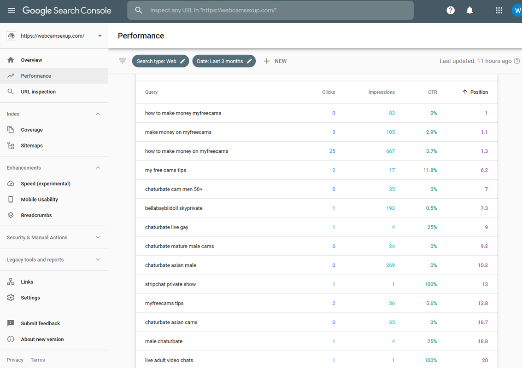Click the Date: Last 3 months chip
Image resolution: width=522 pixels, height=368 pixels.
[x=224, y=61]
